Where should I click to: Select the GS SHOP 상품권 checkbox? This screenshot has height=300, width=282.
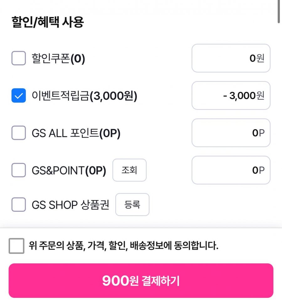pyautogui.click(x=18, y=205)
